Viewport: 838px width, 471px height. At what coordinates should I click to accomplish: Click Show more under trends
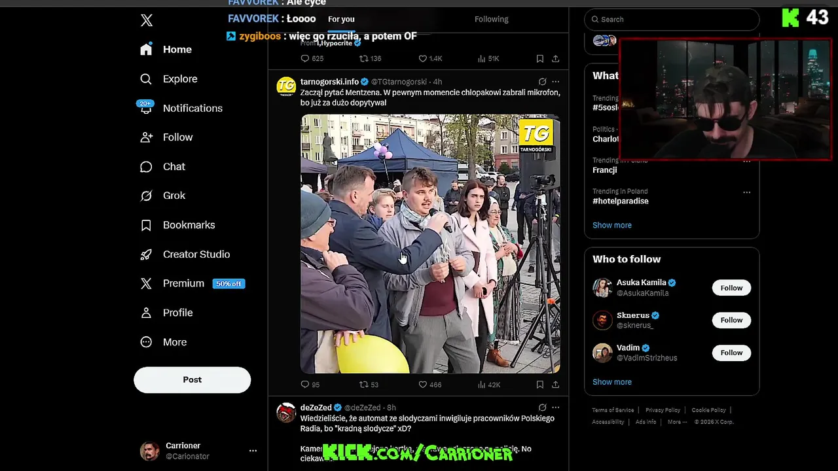click(612, 225)
